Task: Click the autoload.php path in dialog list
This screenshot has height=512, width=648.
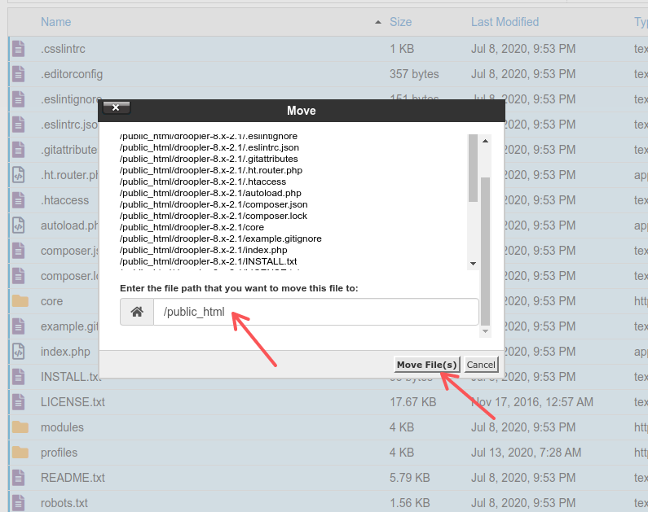Action: (x=210, y=193)
